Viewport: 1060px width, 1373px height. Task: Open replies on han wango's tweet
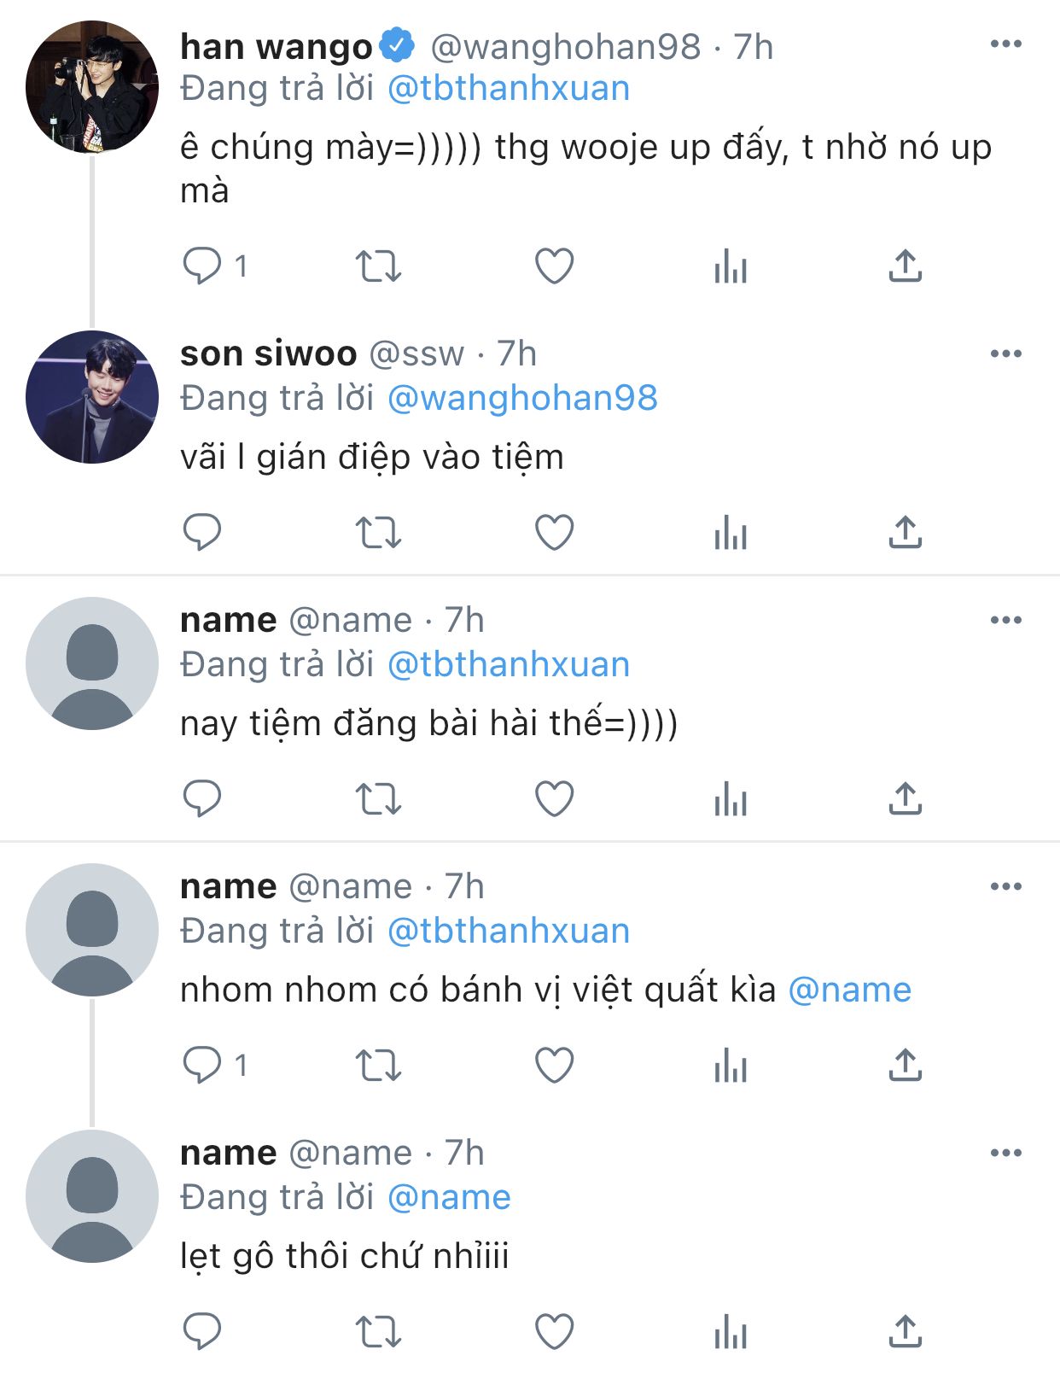click(202, 266)
